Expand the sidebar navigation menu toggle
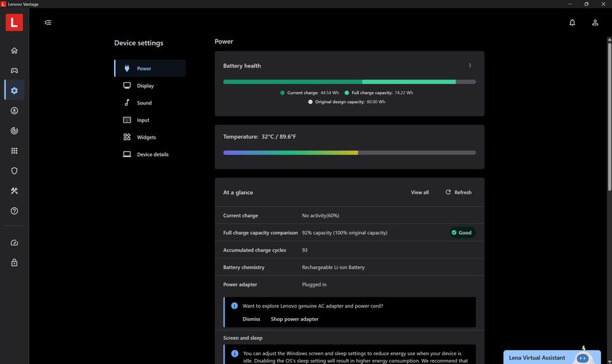Viewport: 612px width, 364px height. pyautogui.click(x=48, y=22)
